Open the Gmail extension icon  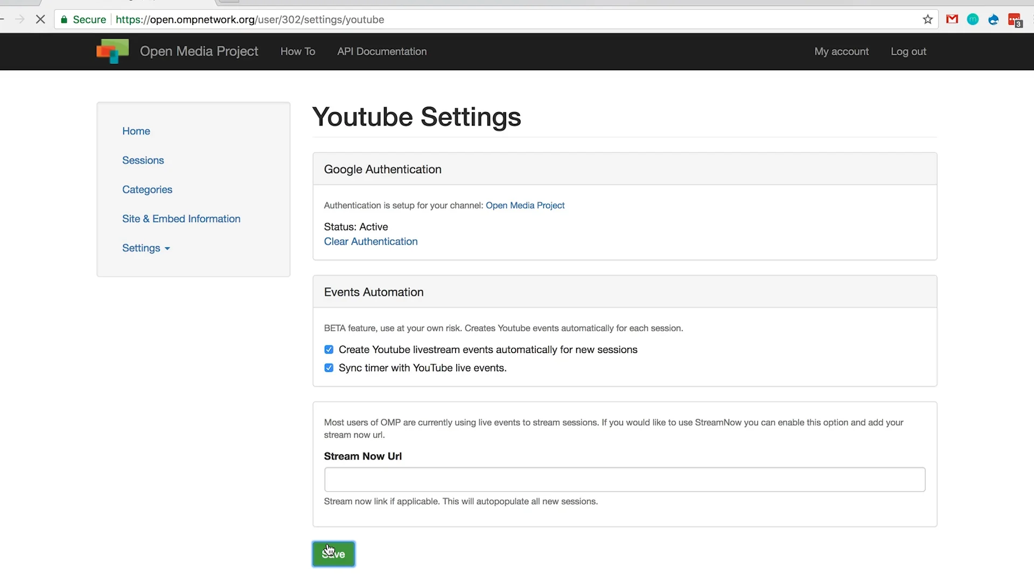[952, 19]
